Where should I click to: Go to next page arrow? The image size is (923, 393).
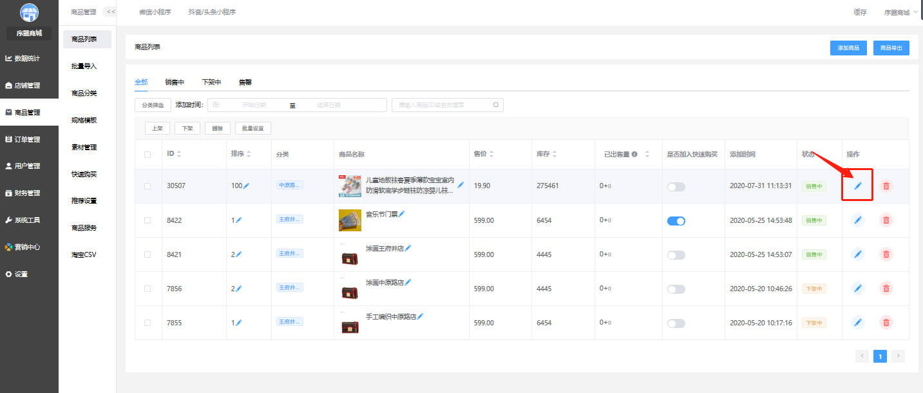(899, 356)
